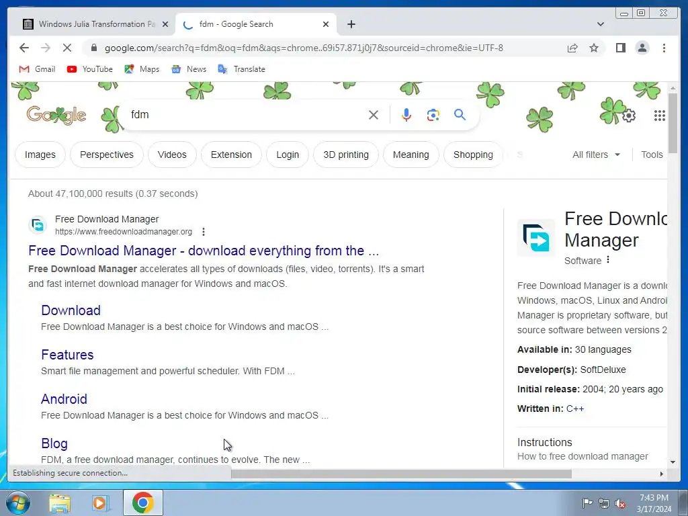Open the network tray icon
The height and width of the screenshot is (516, 688).
pyautogui.click(x=604, y=503)
